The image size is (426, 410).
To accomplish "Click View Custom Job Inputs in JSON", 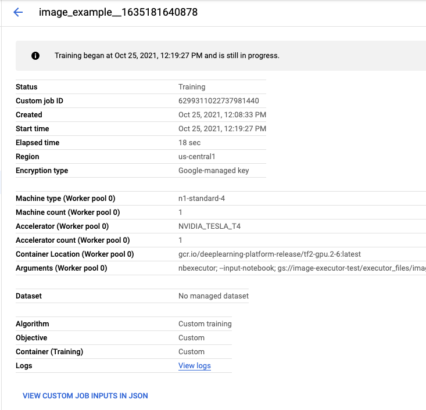I will point(85,396).
